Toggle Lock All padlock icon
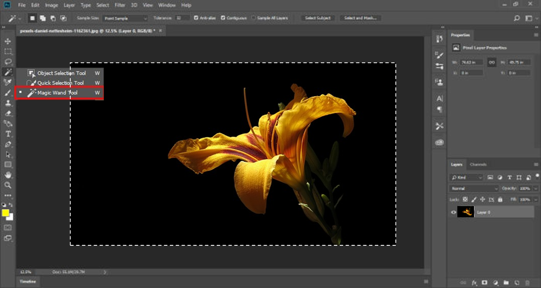The image size is (541, 288). coord(500,199)
